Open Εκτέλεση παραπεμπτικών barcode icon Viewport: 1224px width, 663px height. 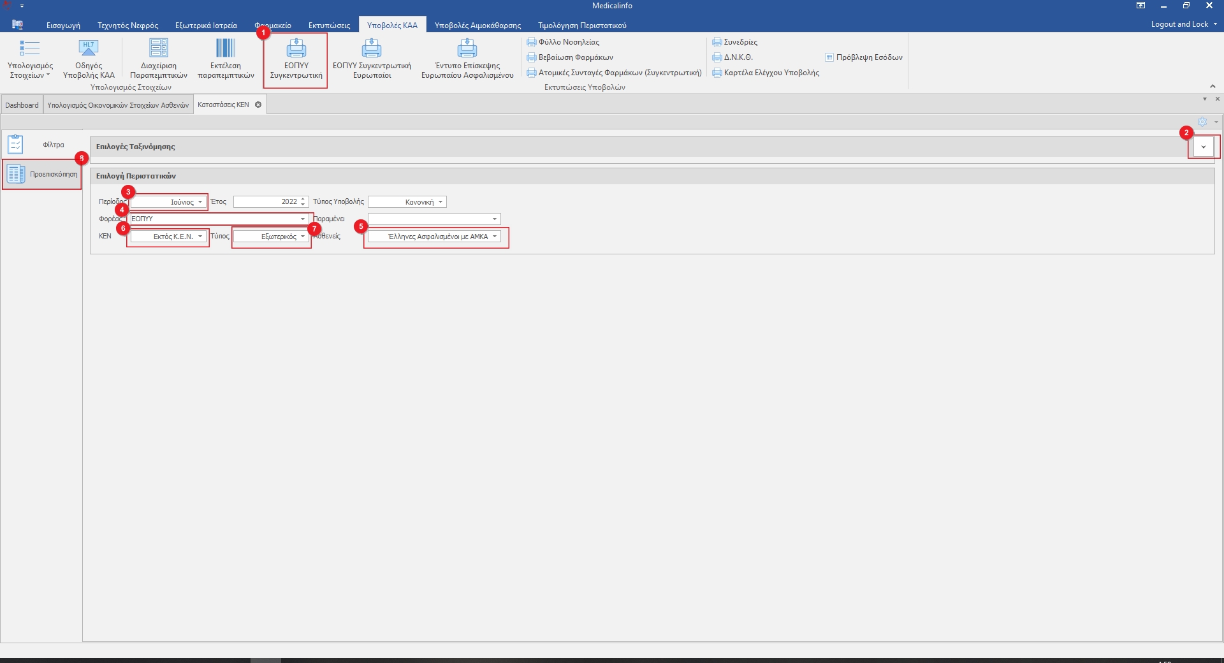pyautogui.click(x=226, y=49)
